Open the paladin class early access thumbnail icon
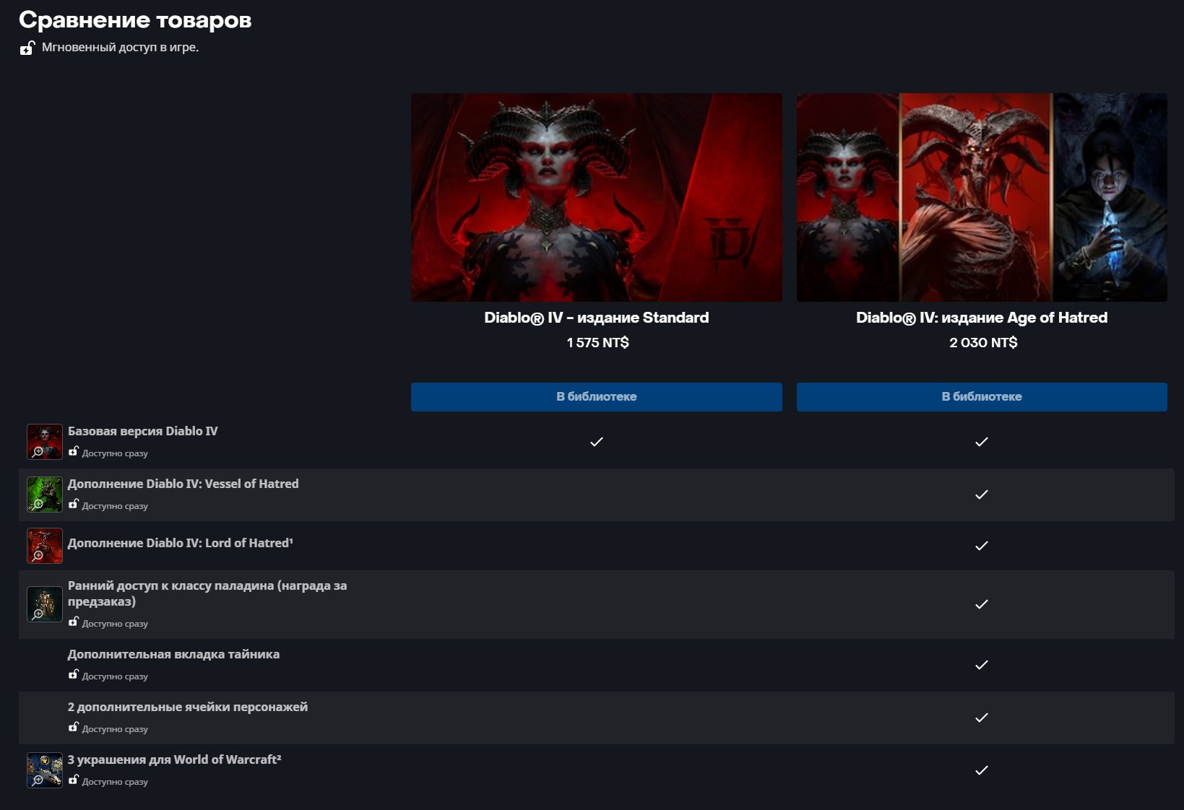 coord(45,604)
